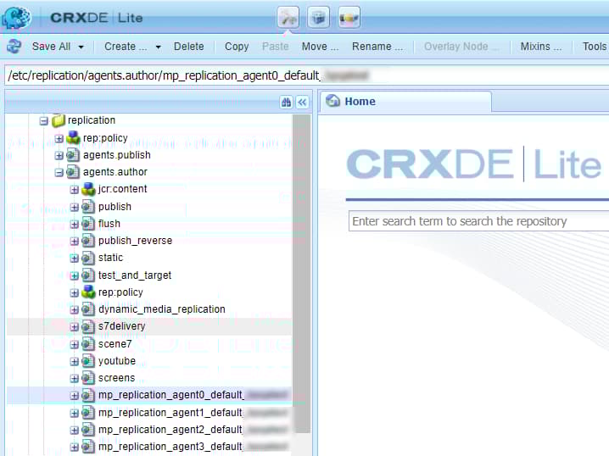The width and height of the screenshot is (609, 456).
Task: Select the youtube tree row
Action: (149, 361)
